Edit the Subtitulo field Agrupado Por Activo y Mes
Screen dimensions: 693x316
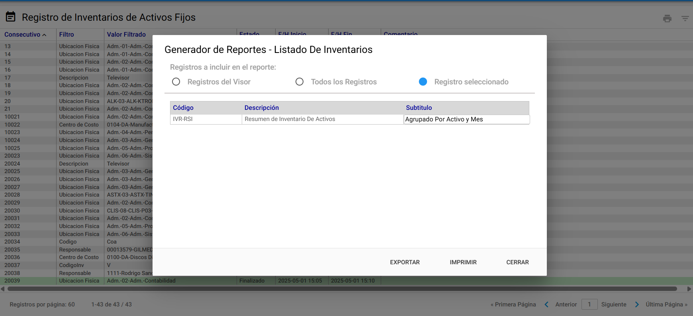467,119
